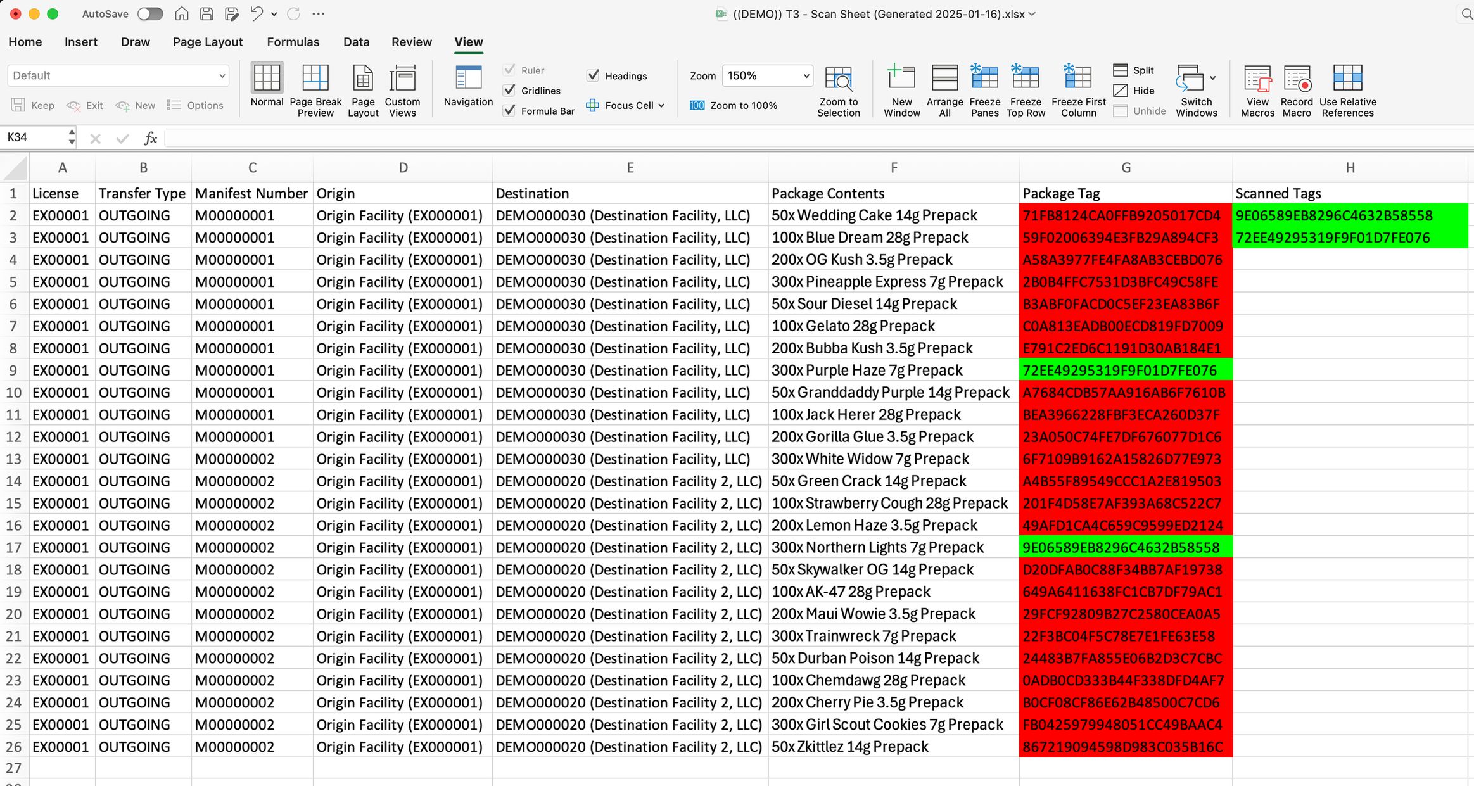This screenshot has width=1474, height=786.
Task: Switch to Page Break Preview
Action: point(315,79)
